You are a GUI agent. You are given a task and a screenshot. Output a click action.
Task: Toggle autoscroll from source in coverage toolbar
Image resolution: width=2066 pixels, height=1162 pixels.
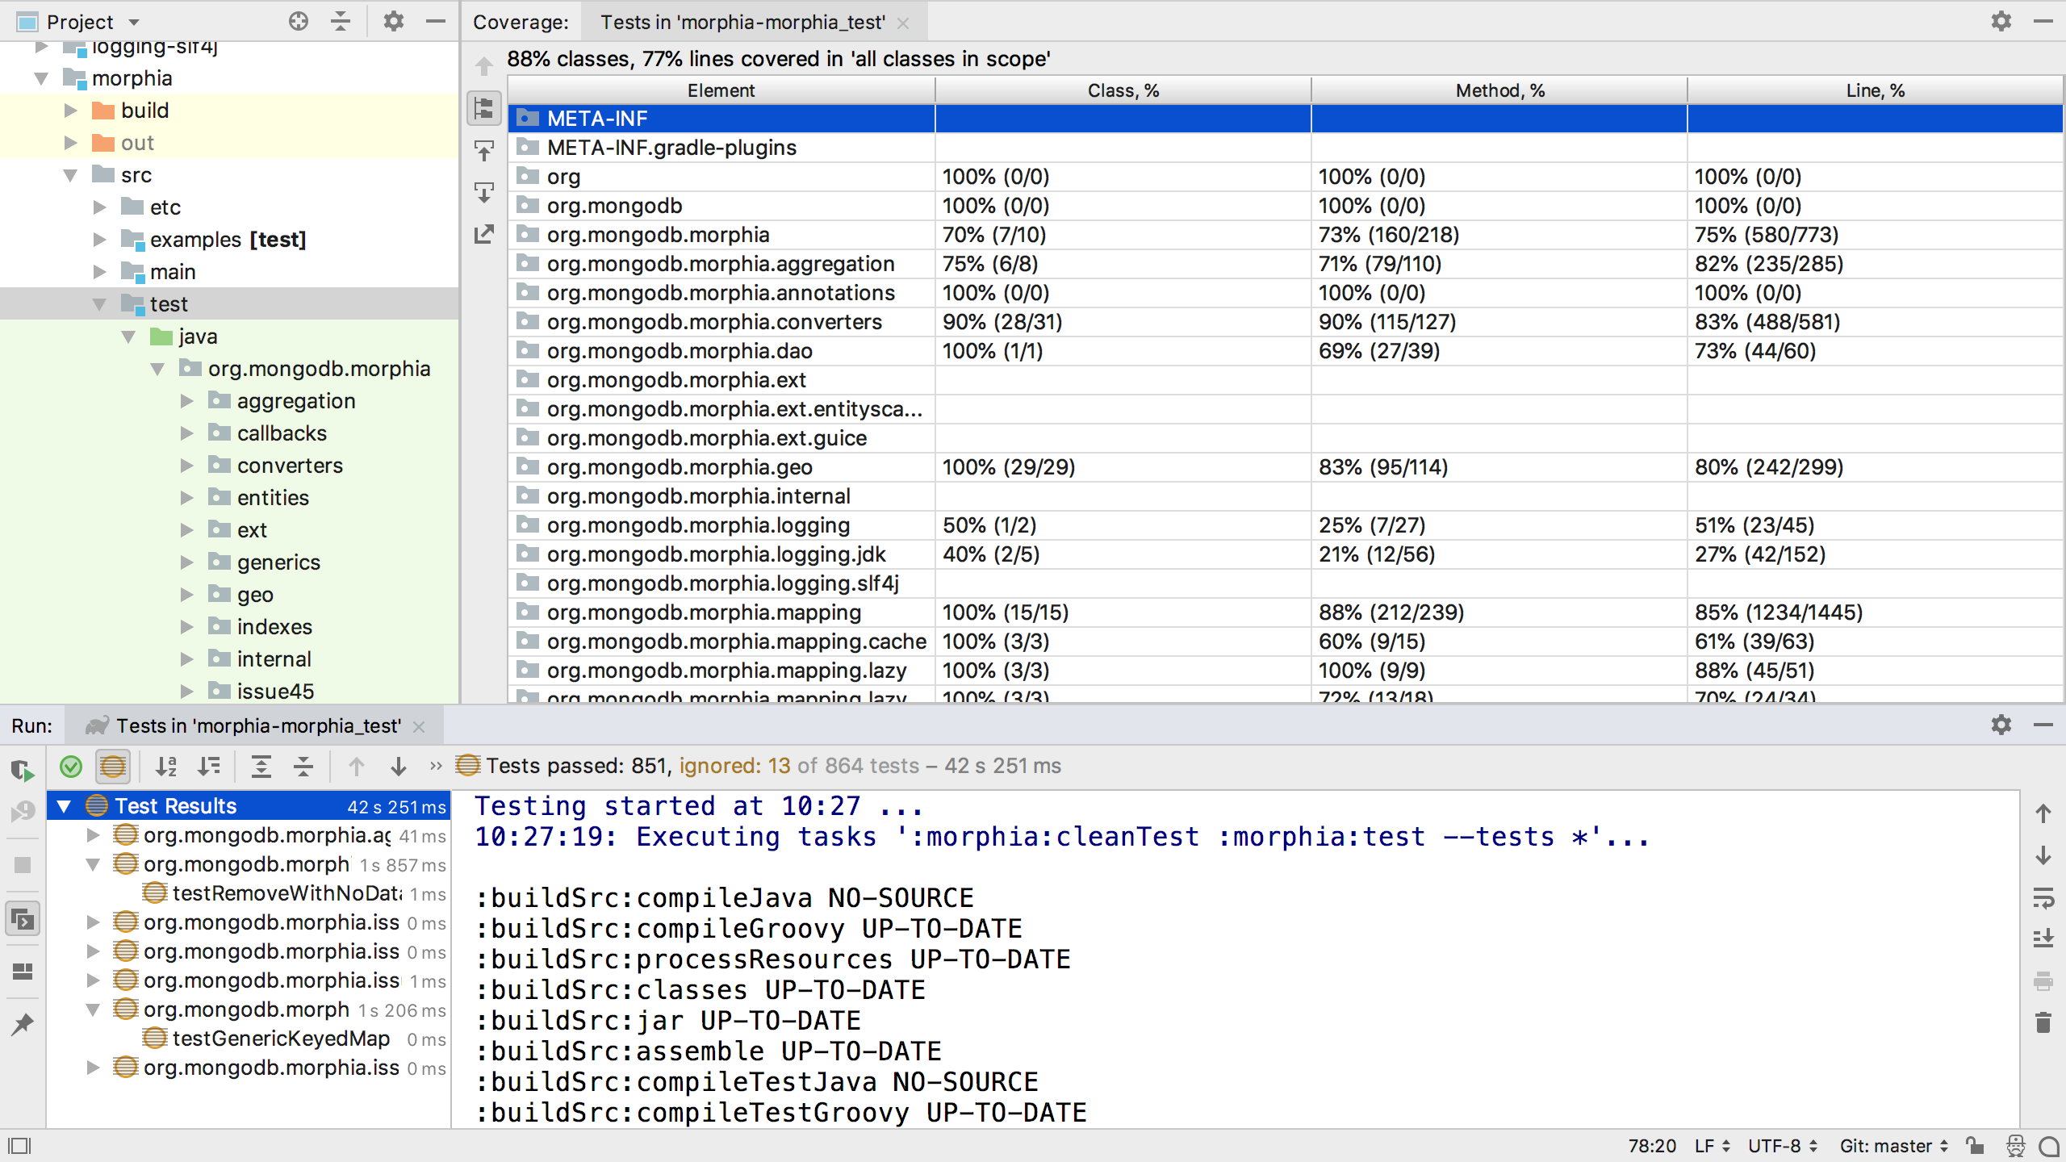pos(484,192)
